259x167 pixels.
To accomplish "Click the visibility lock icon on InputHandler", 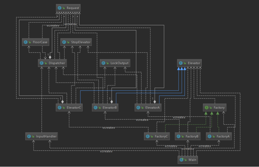I will 33,136.
